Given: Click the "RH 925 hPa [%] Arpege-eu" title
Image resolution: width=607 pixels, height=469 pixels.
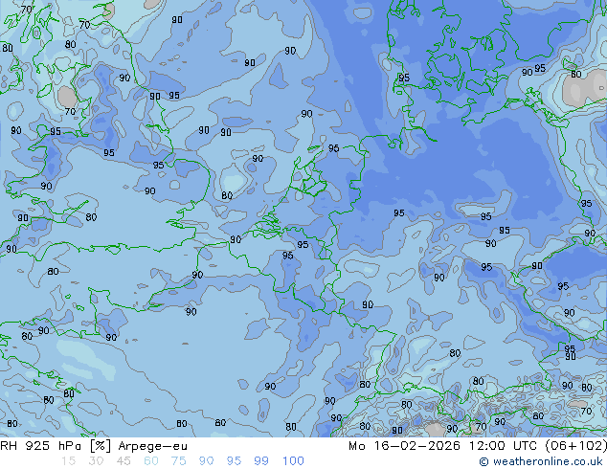Looking at the screenshot, I should pos(94,446).
